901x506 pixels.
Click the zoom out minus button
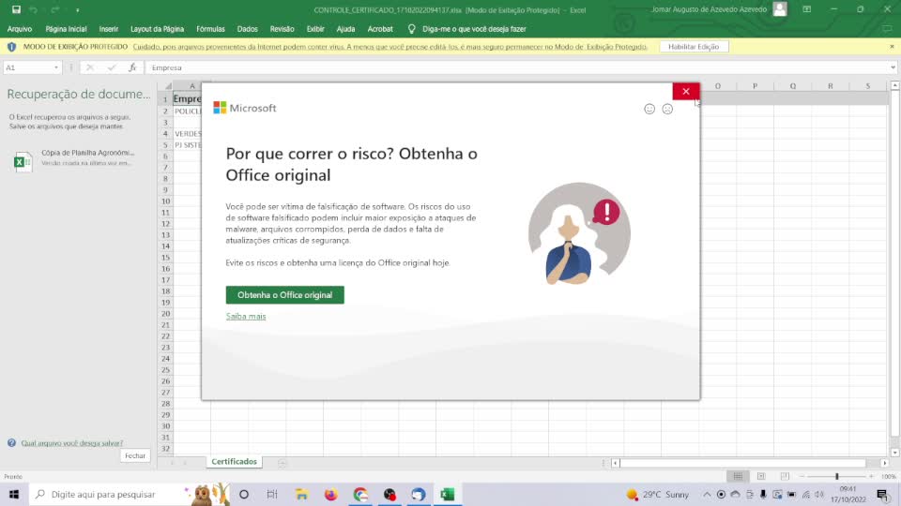802,476
